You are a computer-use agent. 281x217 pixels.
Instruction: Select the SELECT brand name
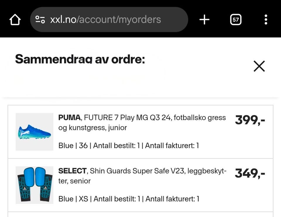(x=73, y=171)
